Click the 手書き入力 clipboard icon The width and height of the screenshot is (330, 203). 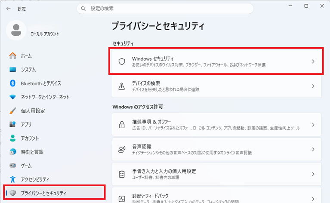[x=122, y=174]
